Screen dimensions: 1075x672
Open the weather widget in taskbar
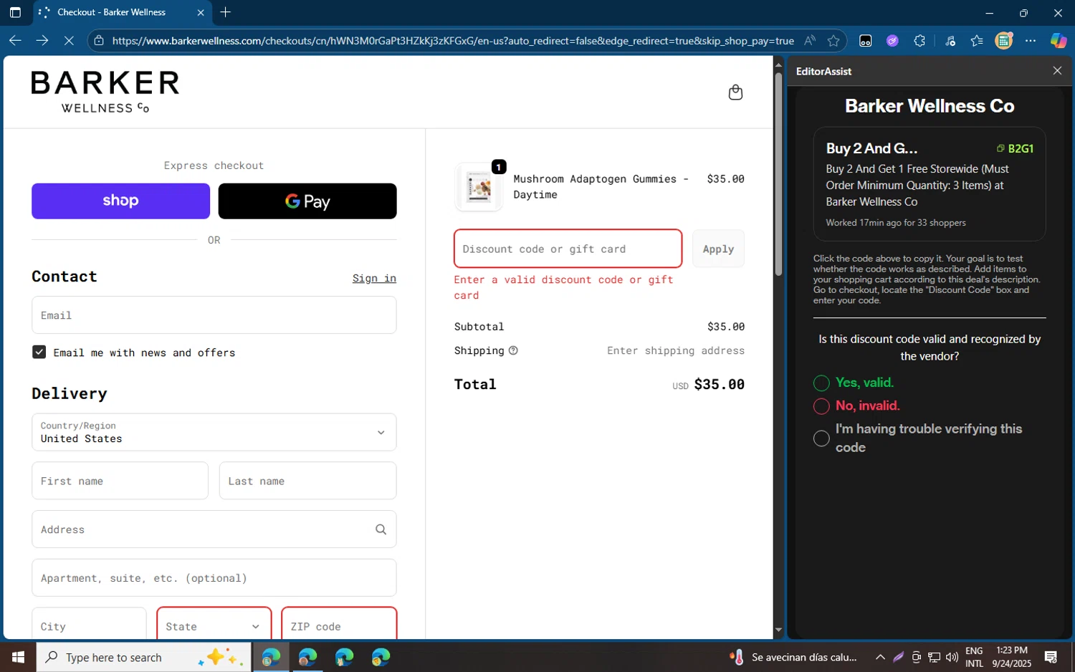pyautogui.click(x=793, y=657)
